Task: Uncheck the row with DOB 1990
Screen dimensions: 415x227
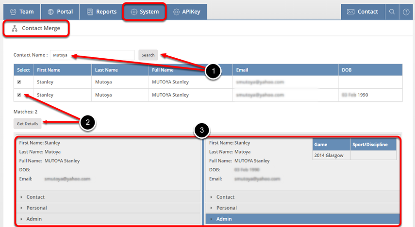Action: 19,95
